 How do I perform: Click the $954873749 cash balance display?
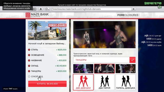click(153, 3)
